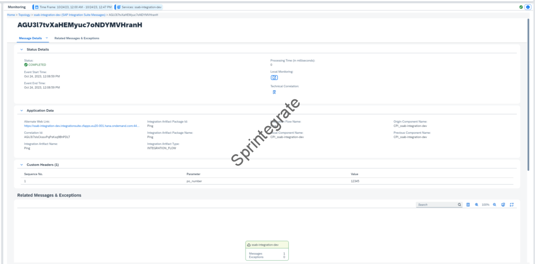Click the page title AGU3l7tvXaHEMyuc7oNDYMVHranH
The width and height of the screenshot is (535, 264).
80,26
